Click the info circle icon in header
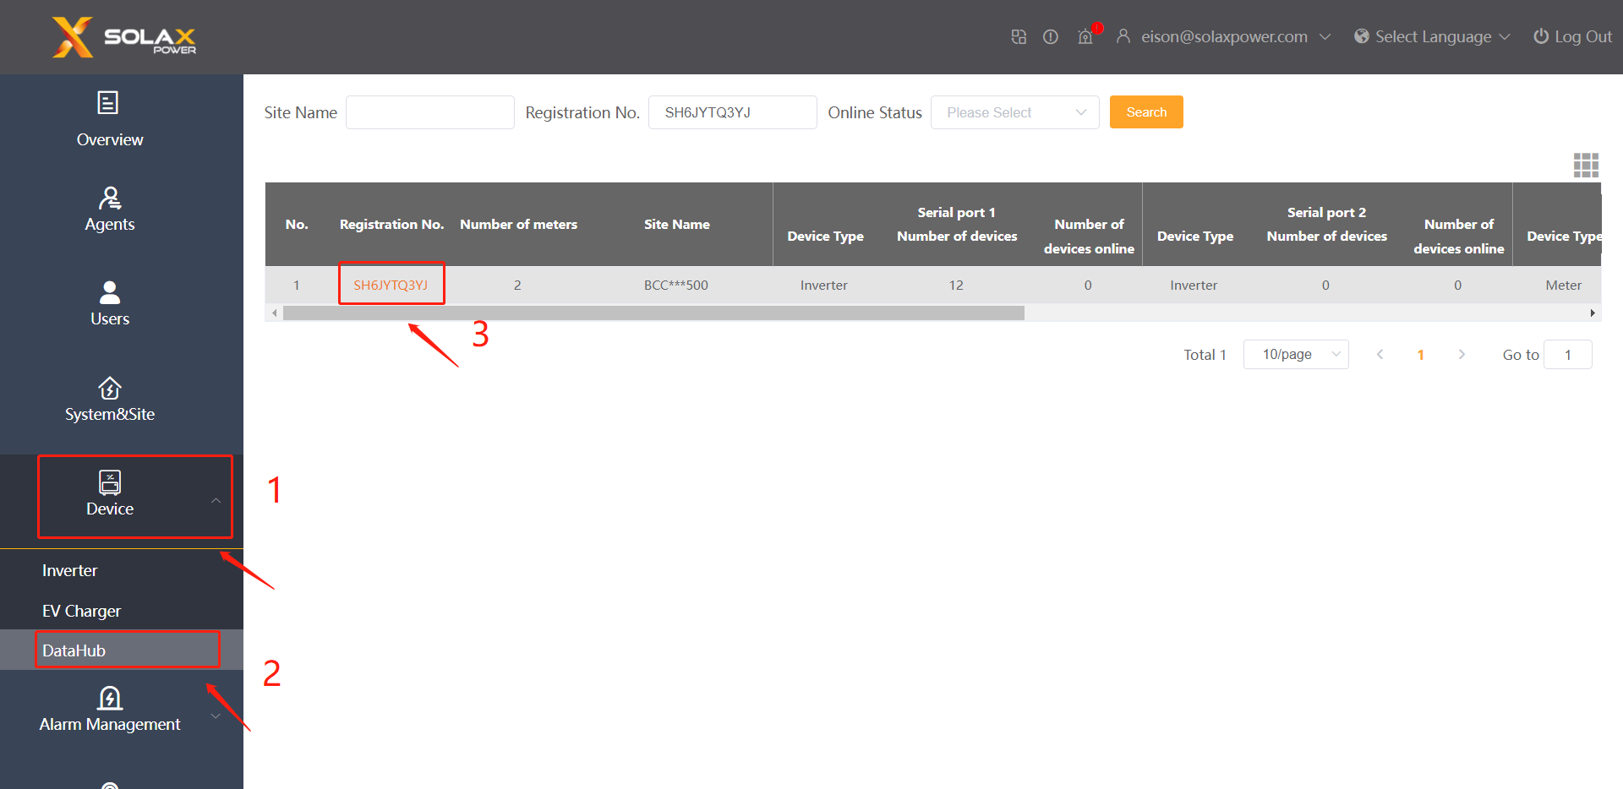The image size is (1623, 789). click(x=1050, y=36)
